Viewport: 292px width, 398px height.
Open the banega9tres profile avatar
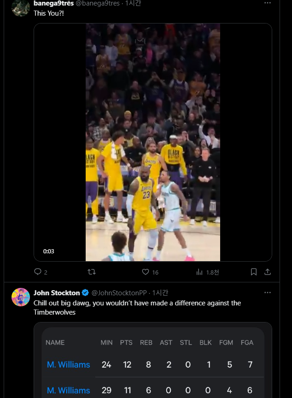pos(21,6)
